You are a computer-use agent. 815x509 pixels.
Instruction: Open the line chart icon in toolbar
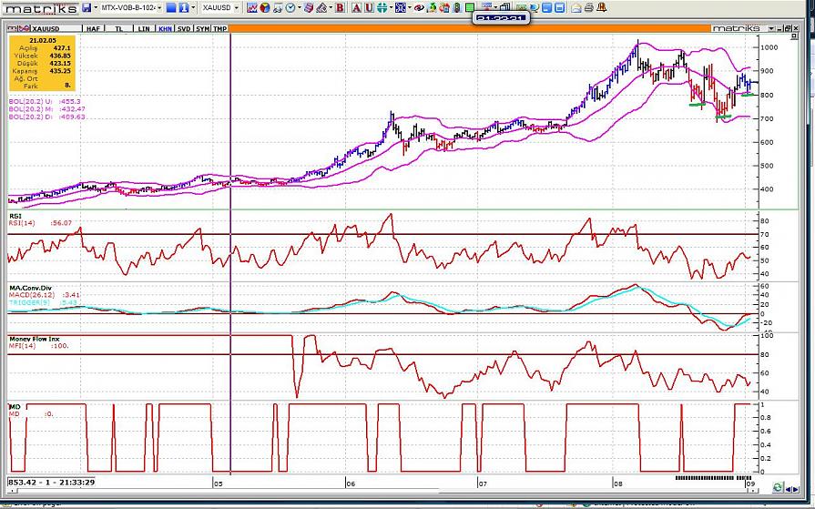click(250, 7)
